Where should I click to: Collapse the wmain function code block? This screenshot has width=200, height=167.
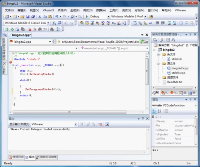[x=13, y=65]
